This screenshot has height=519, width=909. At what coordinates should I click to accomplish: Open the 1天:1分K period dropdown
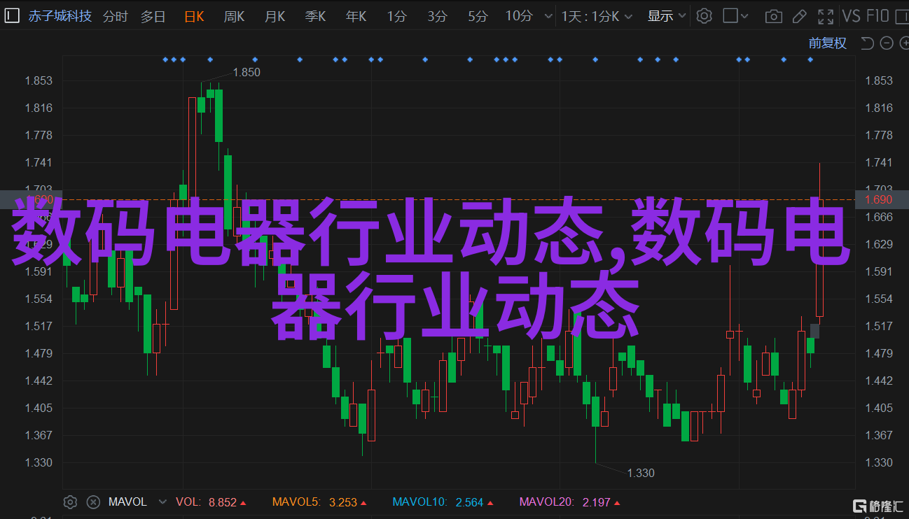[x=627, y=16]
